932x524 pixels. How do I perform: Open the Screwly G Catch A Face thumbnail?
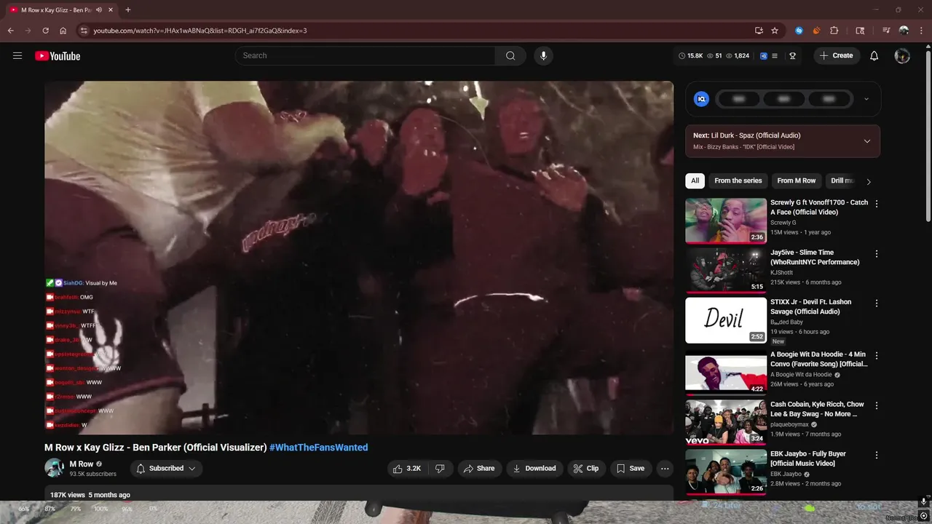point(726,221)
